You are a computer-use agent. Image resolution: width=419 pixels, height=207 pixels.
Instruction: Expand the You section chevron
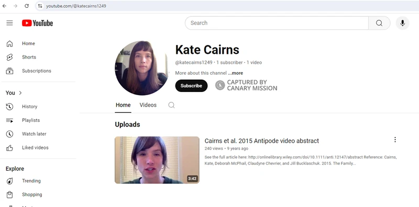20,93
